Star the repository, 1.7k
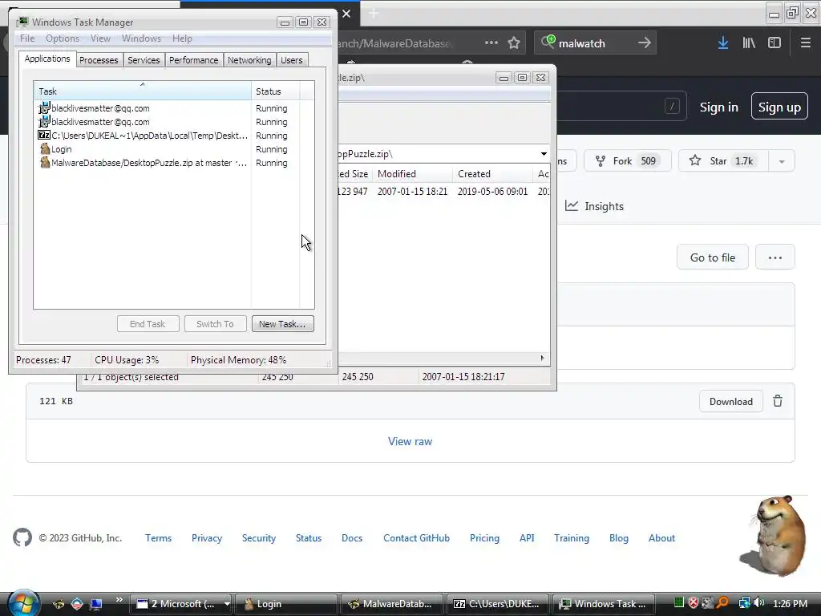Viewport: 821px width, 616px height. 723,160
